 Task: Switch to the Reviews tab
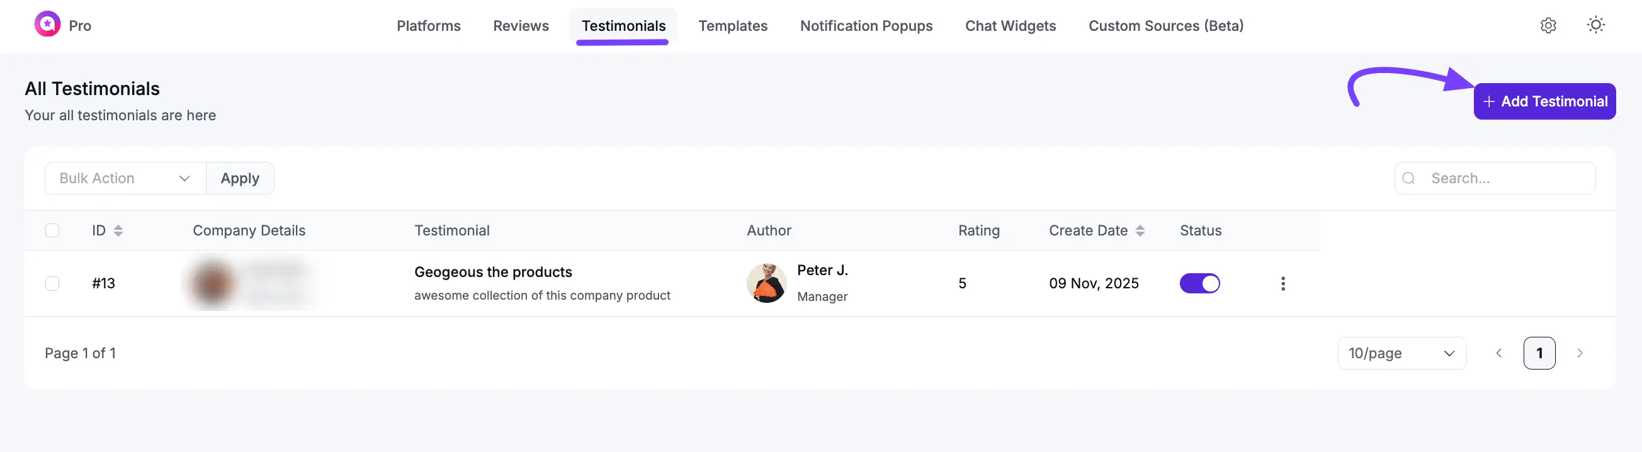click(520, 26)
